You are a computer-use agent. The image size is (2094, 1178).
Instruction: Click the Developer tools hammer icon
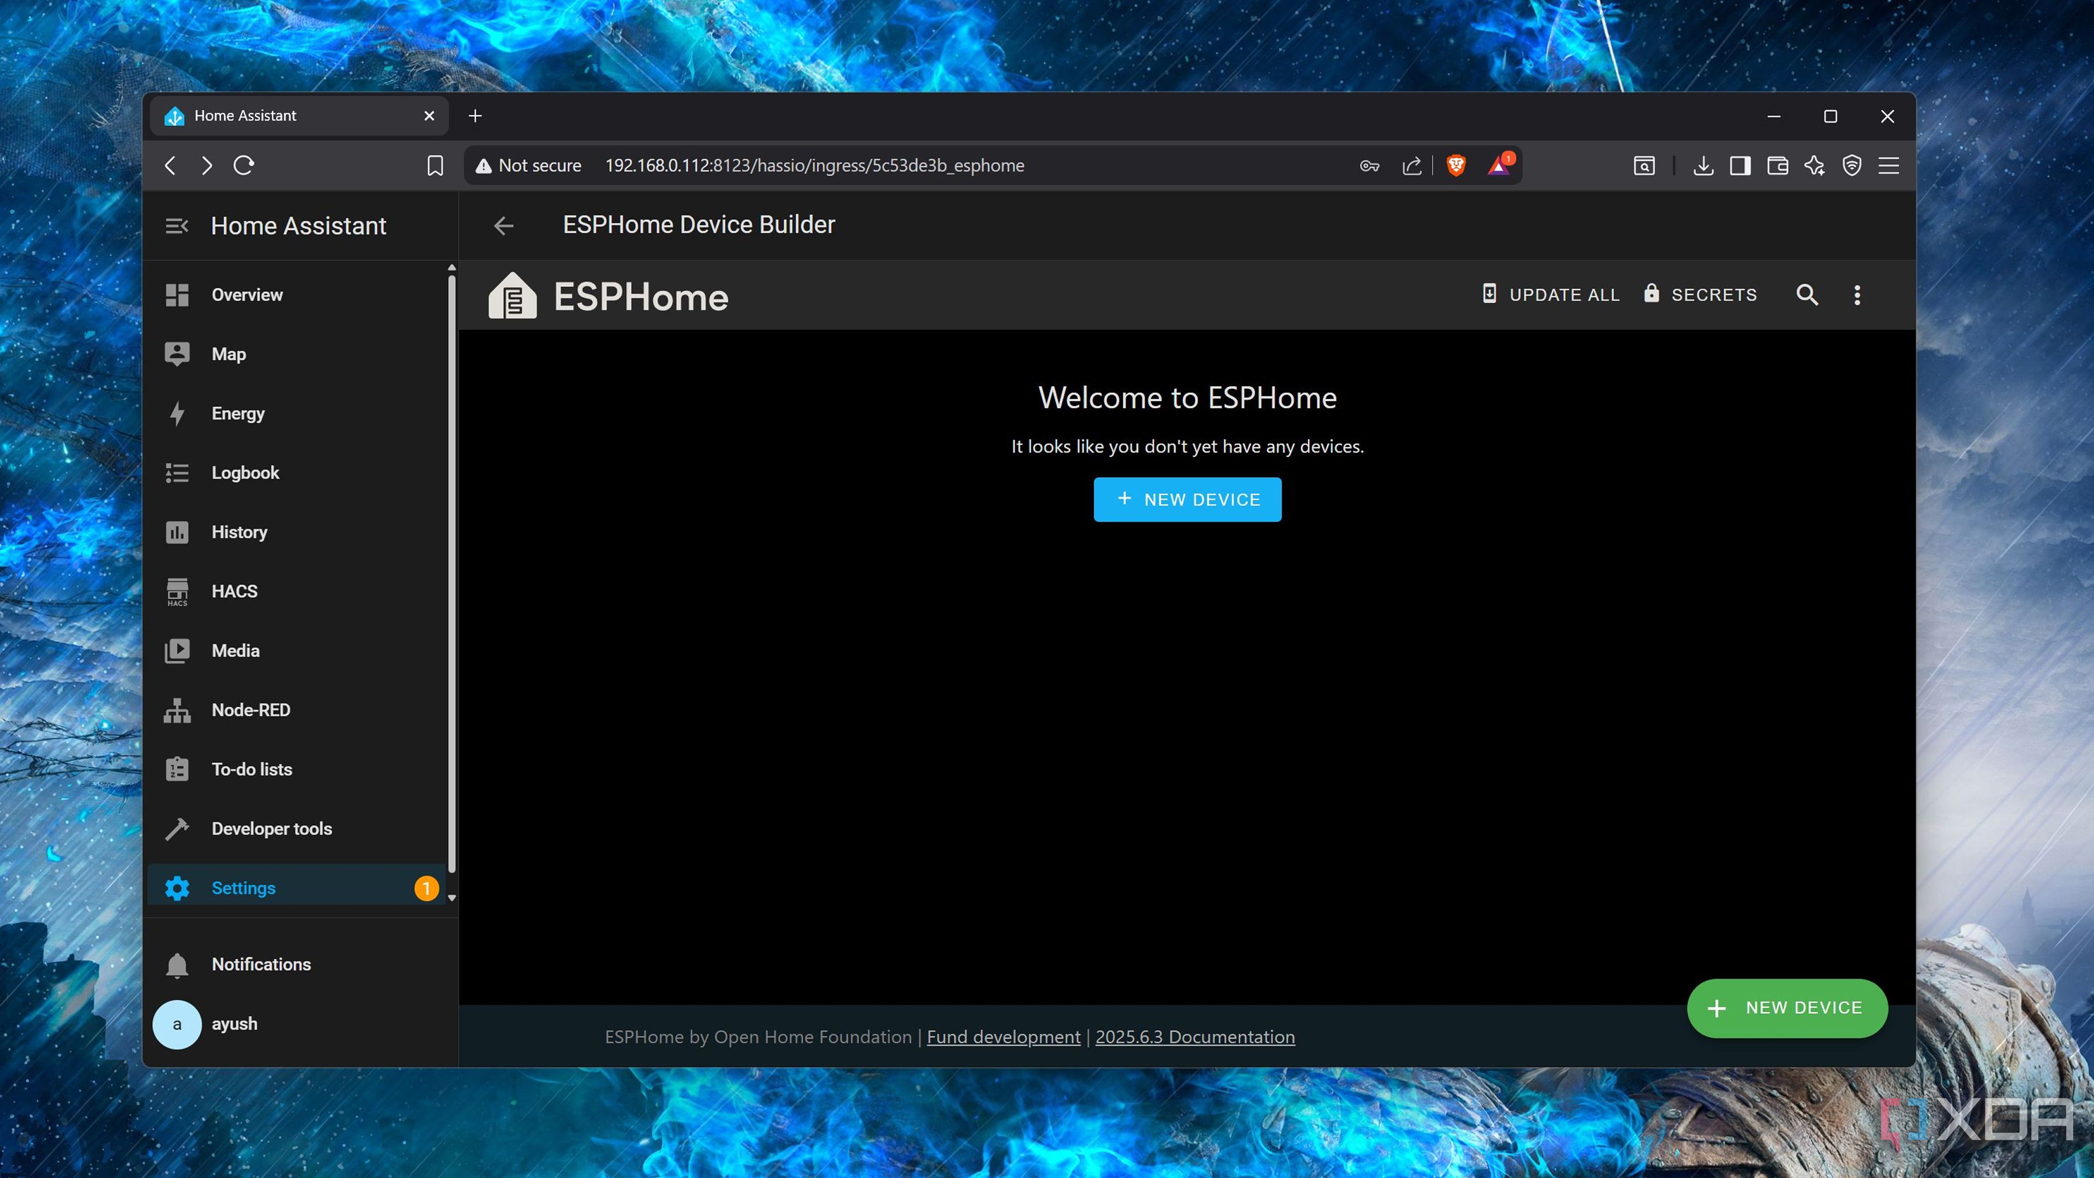point(176,829)
